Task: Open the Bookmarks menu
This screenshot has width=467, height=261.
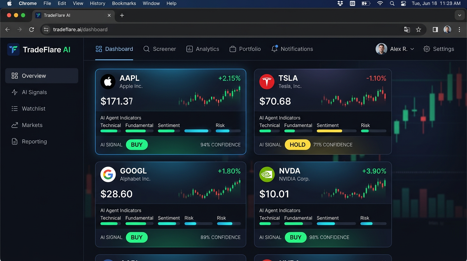Action: coord(124,3)
